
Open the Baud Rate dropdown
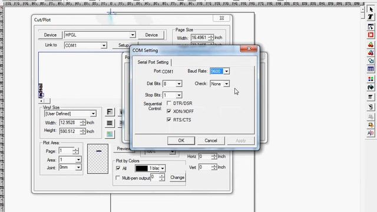click(226, 71)
